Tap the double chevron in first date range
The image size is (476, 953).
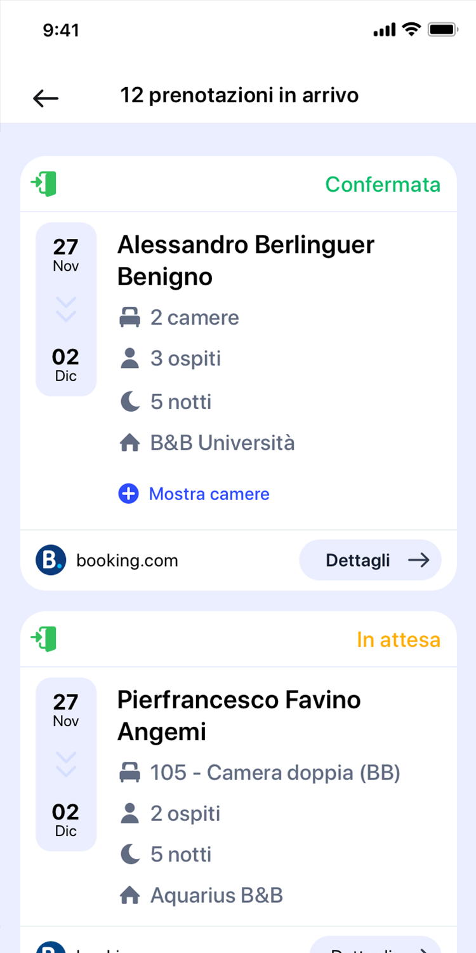coord(66,309)
